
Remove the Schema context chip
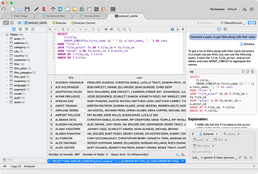click(x=217, y=134)
